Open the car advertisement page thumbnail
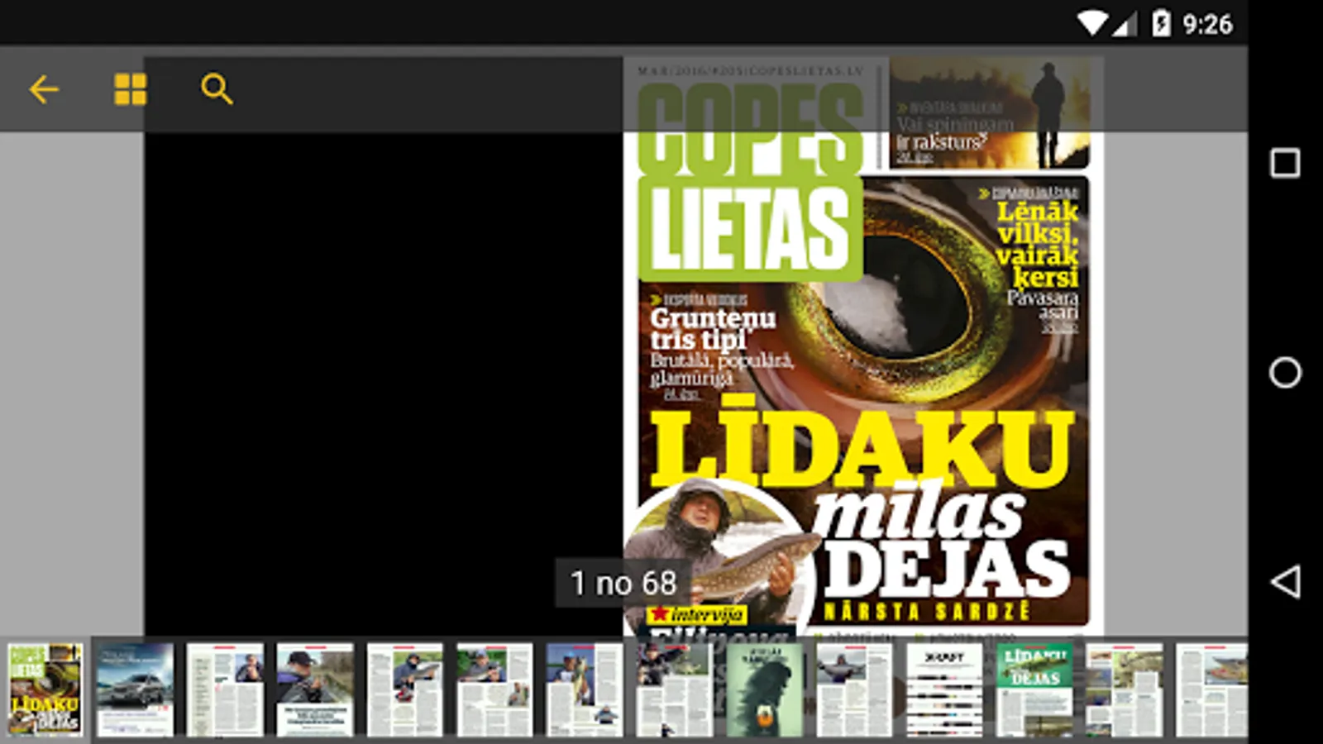 (x=136, y=690)
